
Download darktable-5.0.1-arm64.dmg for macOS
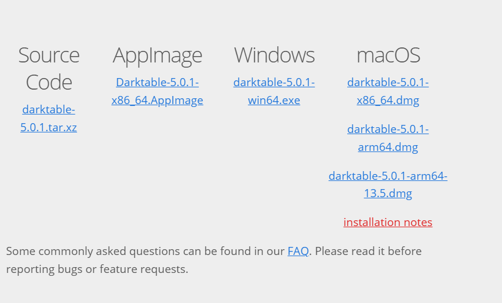388,138
